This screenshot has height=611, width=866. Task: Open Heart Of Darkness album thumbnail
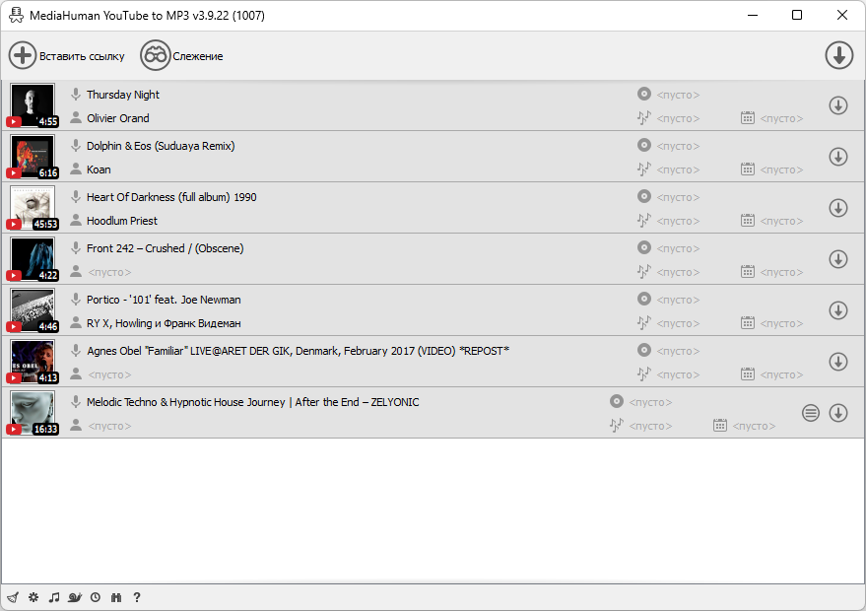coord(33,208)
